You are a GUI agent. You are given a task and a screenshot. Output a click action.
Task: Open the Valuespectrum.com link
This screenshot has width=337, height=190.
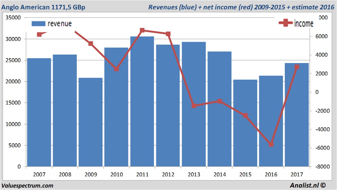tap(28, 186)
